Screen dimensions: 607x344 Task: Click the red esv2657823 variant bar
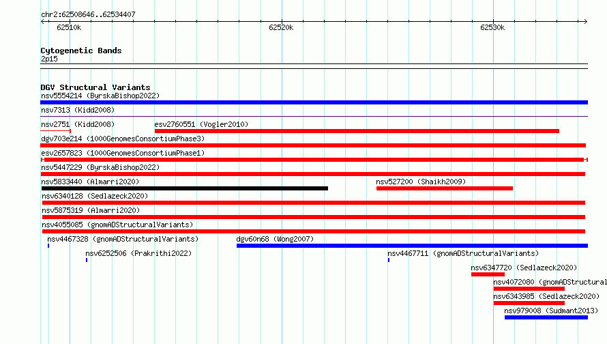coord(314,160)
